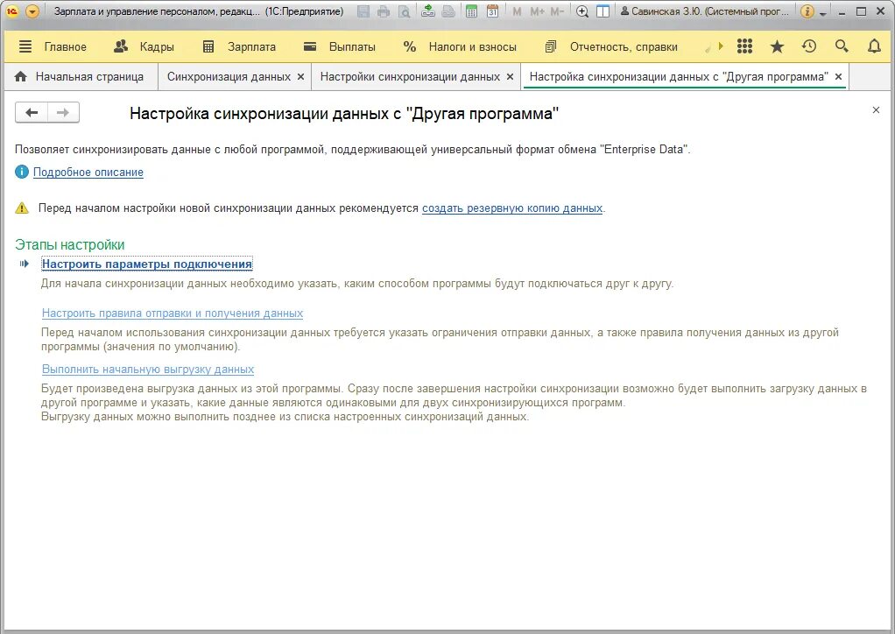
Task: Open the Зарплата section
Action: pyautogui.click(x=251, y=46)
